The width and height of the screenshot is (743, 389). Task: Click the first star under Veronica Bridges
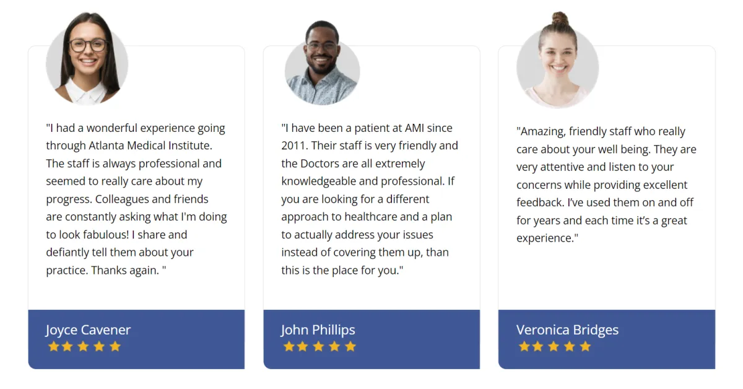tap(524, 346)
